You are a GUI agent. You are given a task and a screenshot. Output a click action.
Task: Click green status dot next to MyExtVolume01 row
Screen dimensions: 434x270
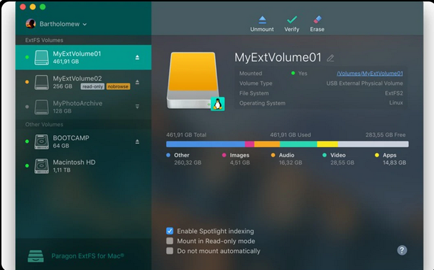click(27, 58)
